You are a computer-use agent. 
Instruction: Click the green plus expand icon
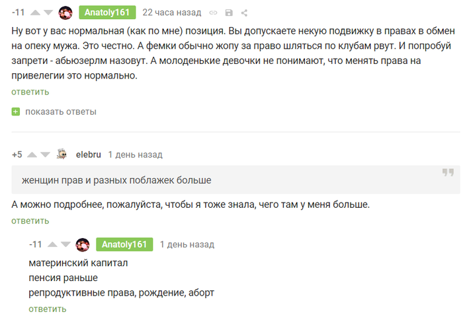coord(16,111)
